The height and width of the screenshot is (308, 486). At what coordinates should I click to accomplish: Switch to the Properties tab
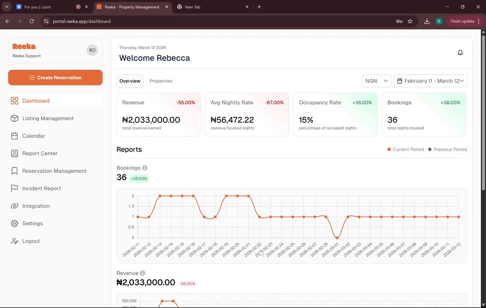(x=161, y=81)
